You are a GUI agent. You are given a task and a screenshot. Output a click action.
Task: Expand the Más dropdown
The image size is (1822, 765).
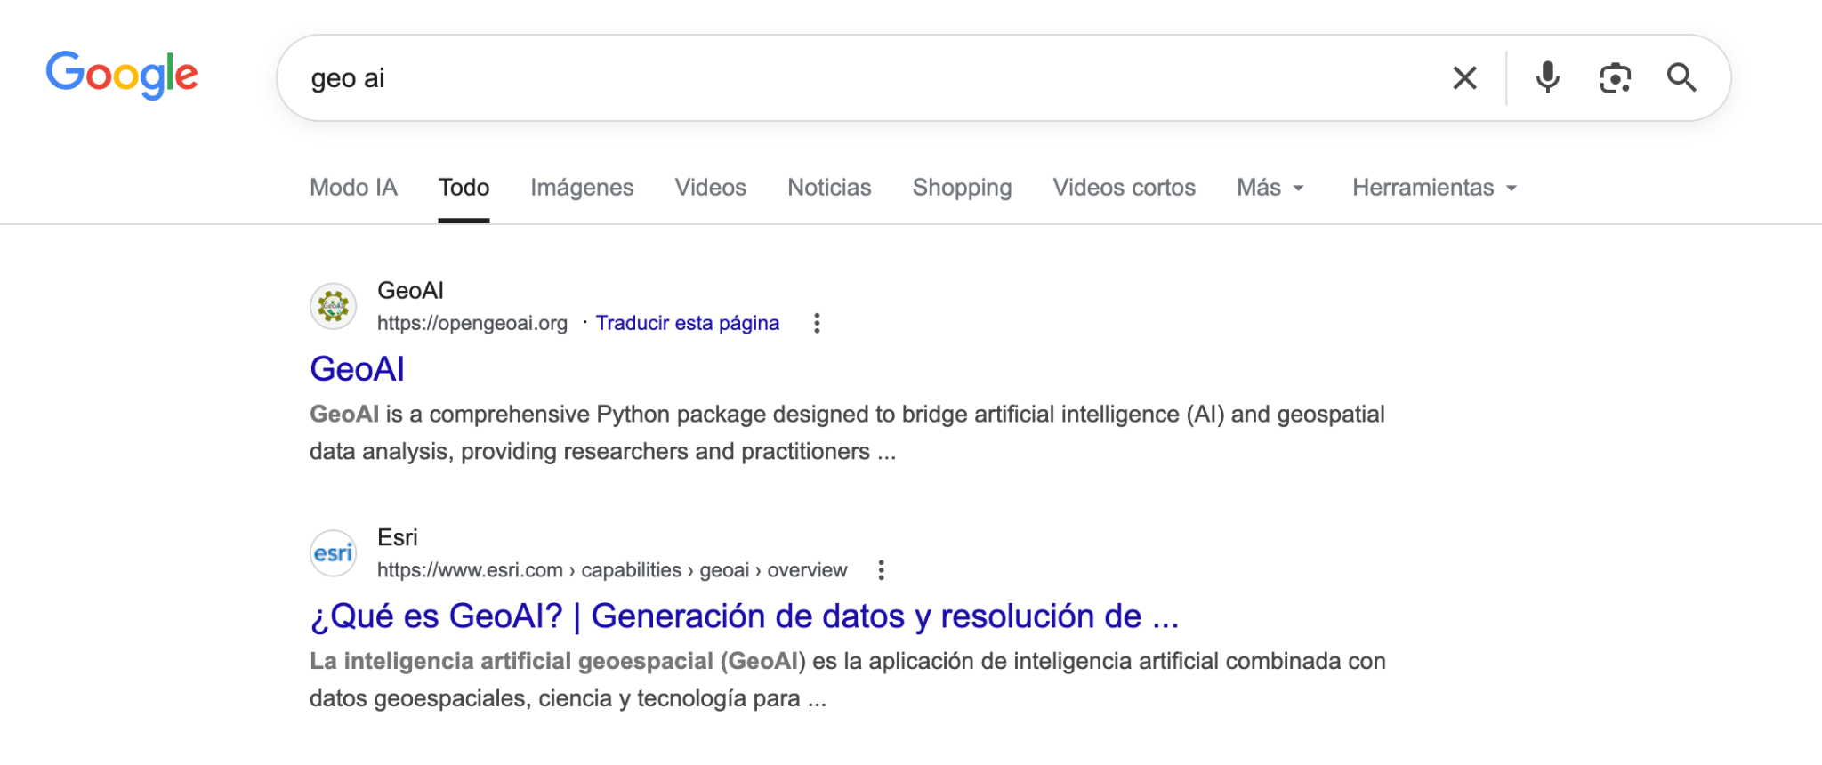click(x=1270, y=188)
